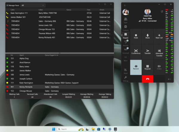179x132 pixels.
Task: Open Microsoft Store from taskbar
Action: [x=99, y=129]
